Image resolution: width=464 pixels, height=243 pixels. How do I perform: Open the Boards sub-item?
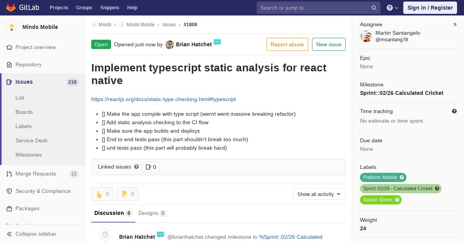tap(24, 112)
